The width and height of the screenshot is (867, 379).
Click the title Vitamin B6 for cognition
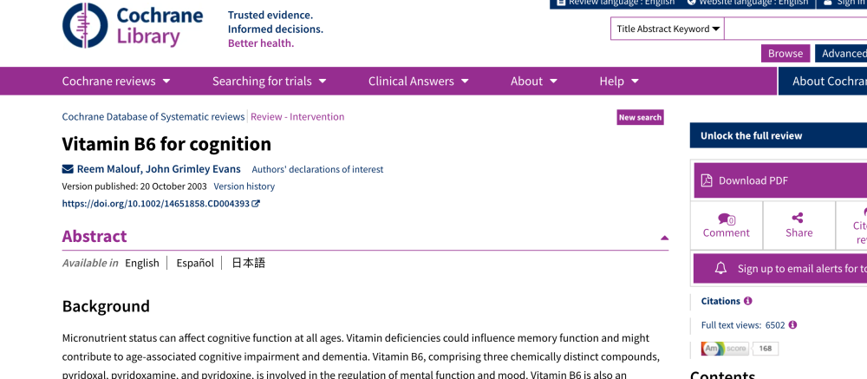166,144
